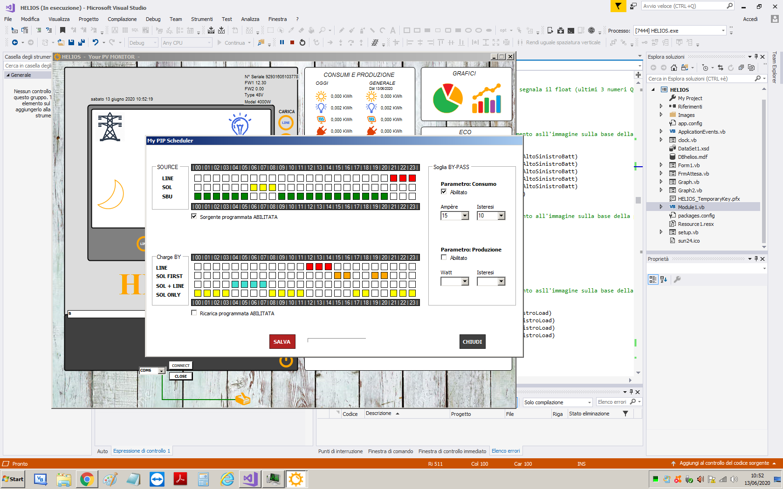The height and width of the screenshot is (489, 783).
Task: Toggle the Charge BY LINE box for hour 12
Action: pos(309,266)
